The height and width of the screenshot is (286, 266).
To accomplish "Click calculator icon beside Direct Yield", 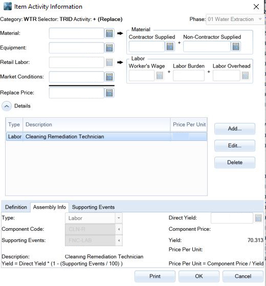I will click(258, 218).
